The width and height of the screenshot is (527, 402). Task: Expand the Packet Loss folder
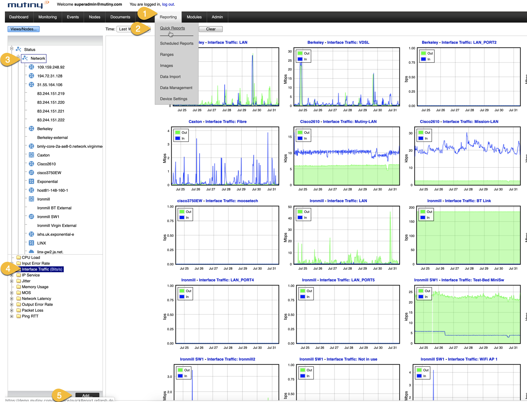[x=11, y=310]
